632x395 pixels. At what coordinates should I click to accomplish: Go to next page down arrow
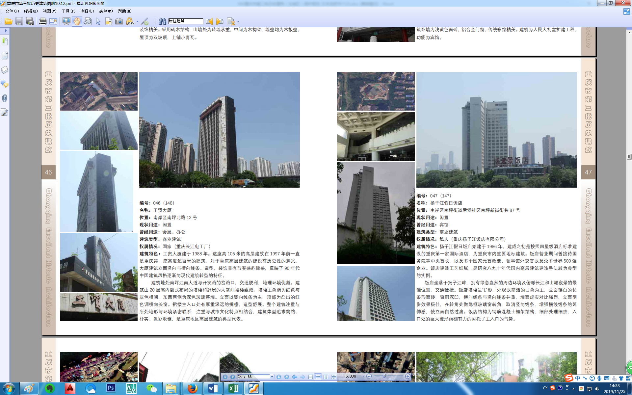(279, 377)
